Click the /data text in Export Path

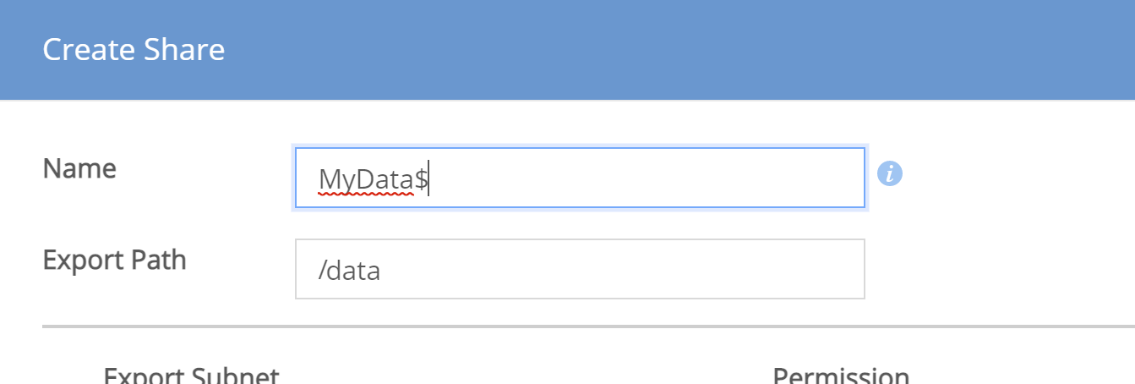pos(349,272)
